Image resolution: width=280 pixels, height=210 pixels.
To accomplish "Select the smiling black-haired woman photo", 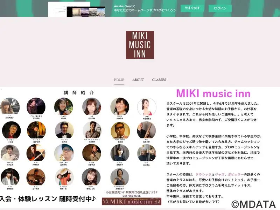I will [120, 106].
